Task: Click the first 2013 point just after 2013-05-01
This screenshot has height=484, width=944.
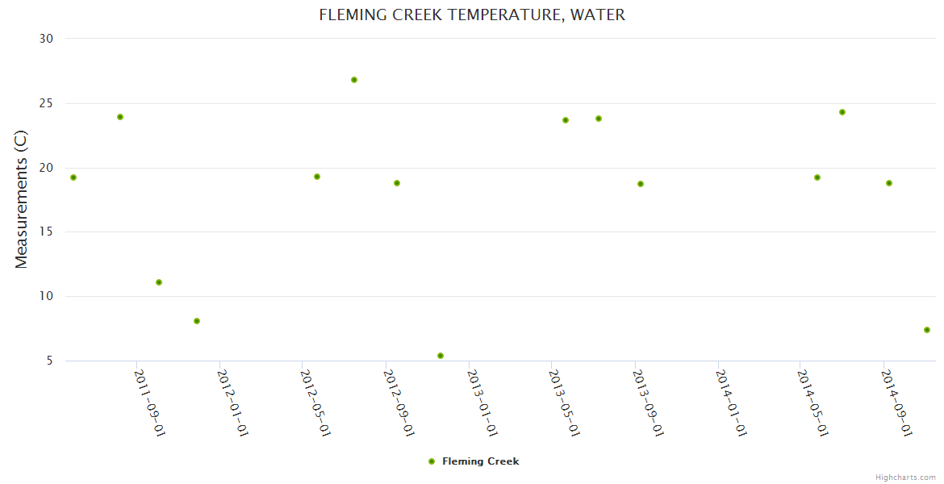Action: [x=566, y=120]
